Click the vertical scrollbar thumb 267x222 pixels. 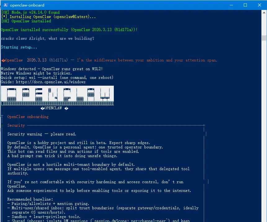[264, 38]
